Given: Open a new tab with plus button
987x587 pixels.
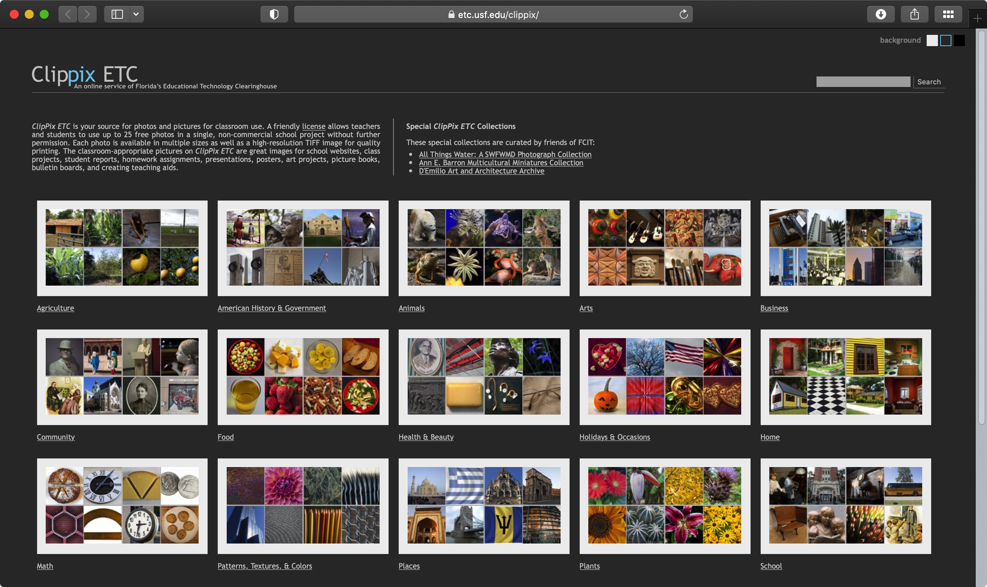Looking at the screenshot, I should tap(977, 19).
